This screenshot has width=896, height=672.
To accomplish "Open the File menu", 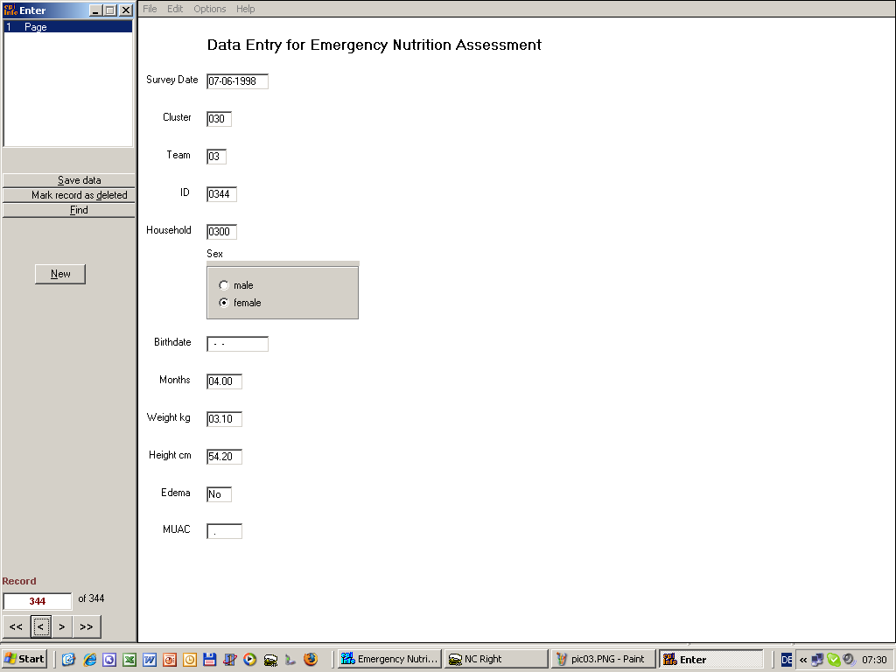I will point(150,9).
